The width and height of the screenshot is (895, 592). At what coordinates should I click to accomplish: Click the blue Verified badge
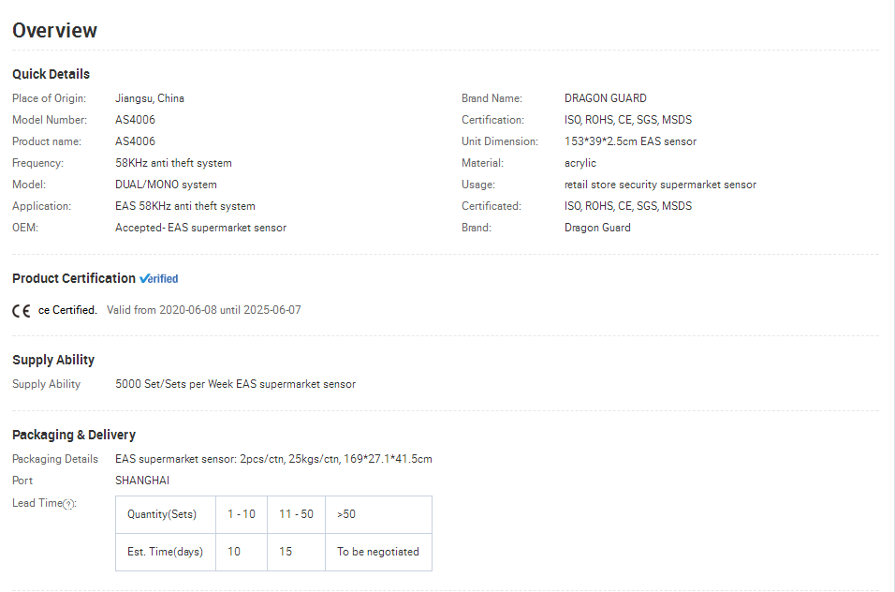158,278
